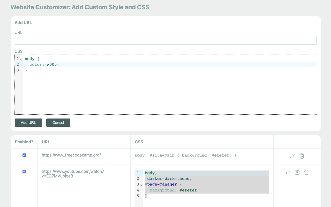
Task: Click 'body,' on line 1 of inline editor
Action: 151,173
